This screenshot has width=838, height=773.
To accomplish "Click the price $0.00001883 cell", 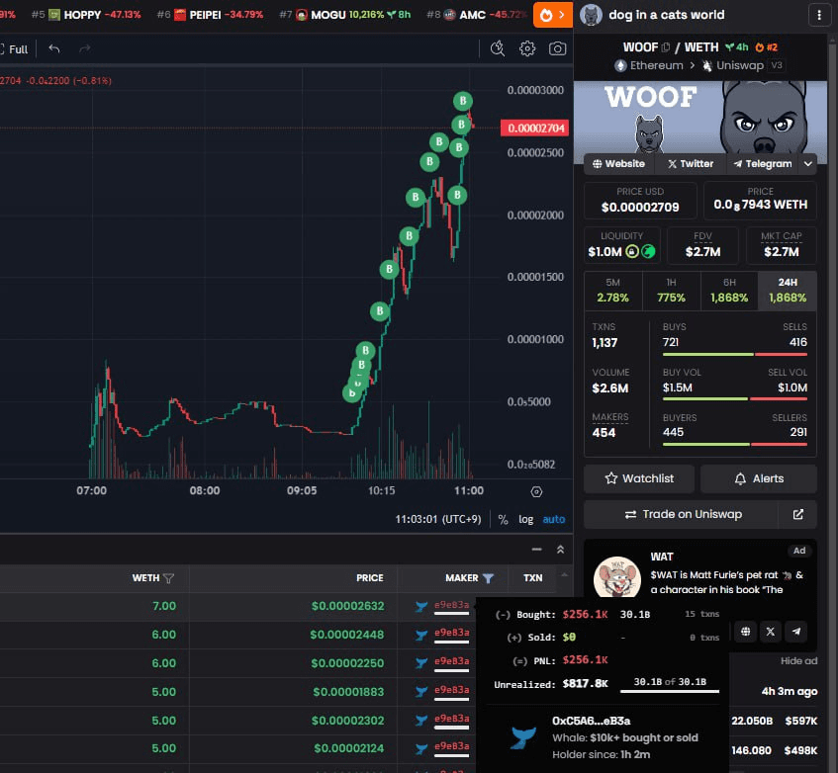I will point(348,692).
